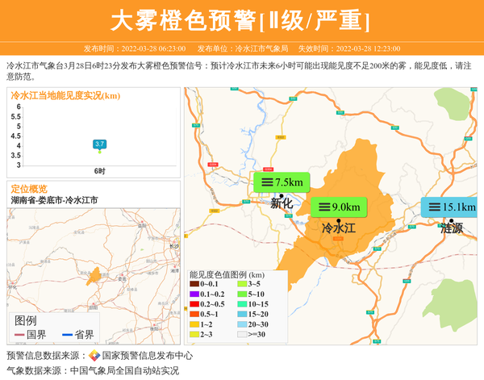Click the 湖南省-娄底市-冷水江市 location text
484x380 pixels.
pyautogui.click(x=54, y=200)
